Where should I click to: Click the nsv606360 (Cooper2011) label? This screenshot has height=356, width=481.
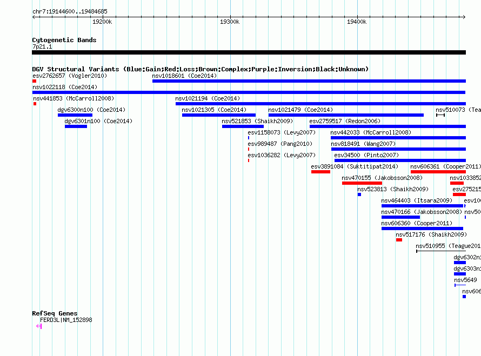[x=417, y=223]
